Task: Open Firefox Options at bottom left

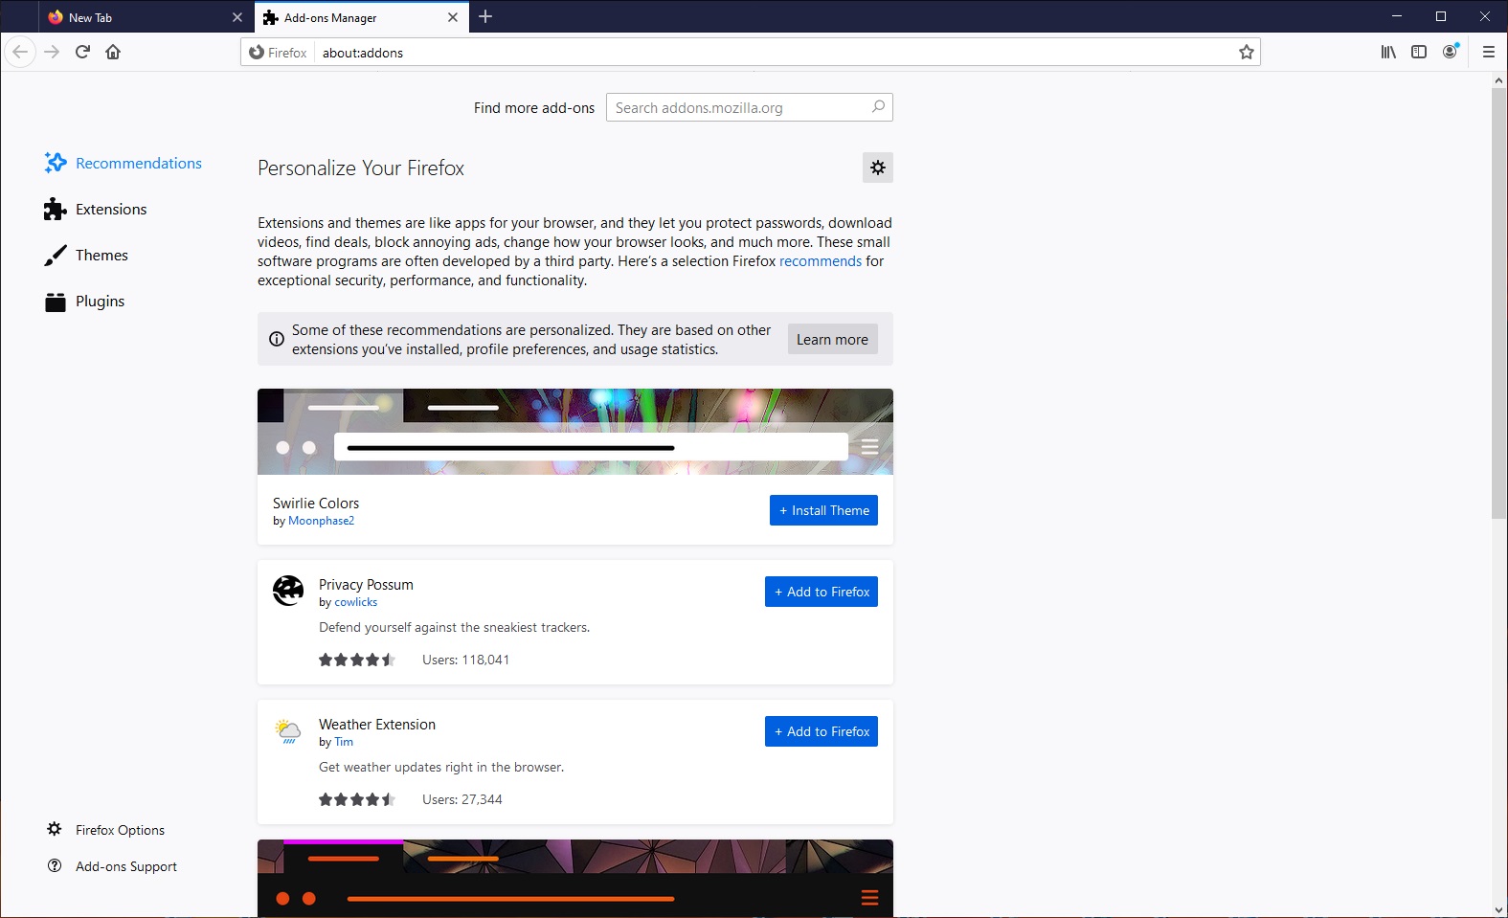Action: pyautogui.click(x=120, y=830)
